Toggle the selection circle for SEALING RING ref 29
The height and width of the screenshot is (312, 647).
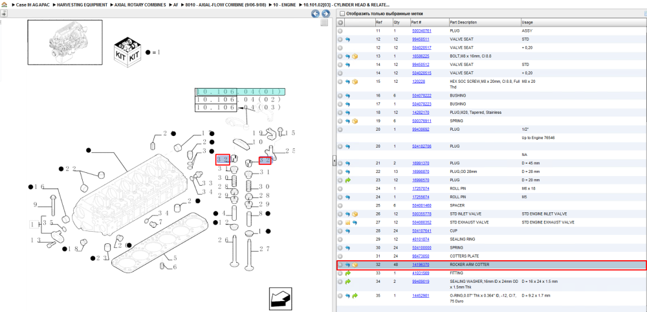click(340, 240)
